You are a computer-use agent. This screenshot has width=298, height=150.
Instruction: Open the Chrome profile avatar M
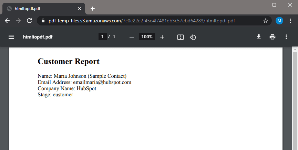click(279, 21)
